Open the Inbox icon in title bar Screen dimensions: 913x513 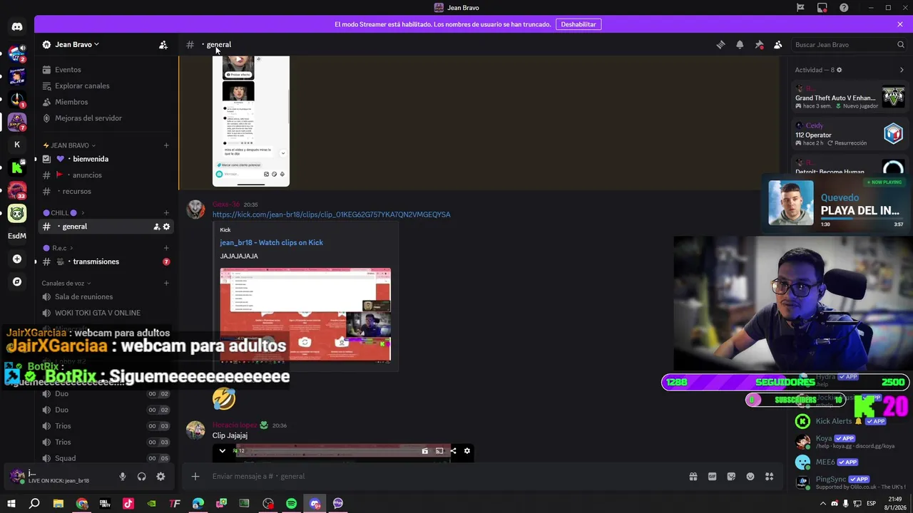pyautogui.click(x=822, y=8)
